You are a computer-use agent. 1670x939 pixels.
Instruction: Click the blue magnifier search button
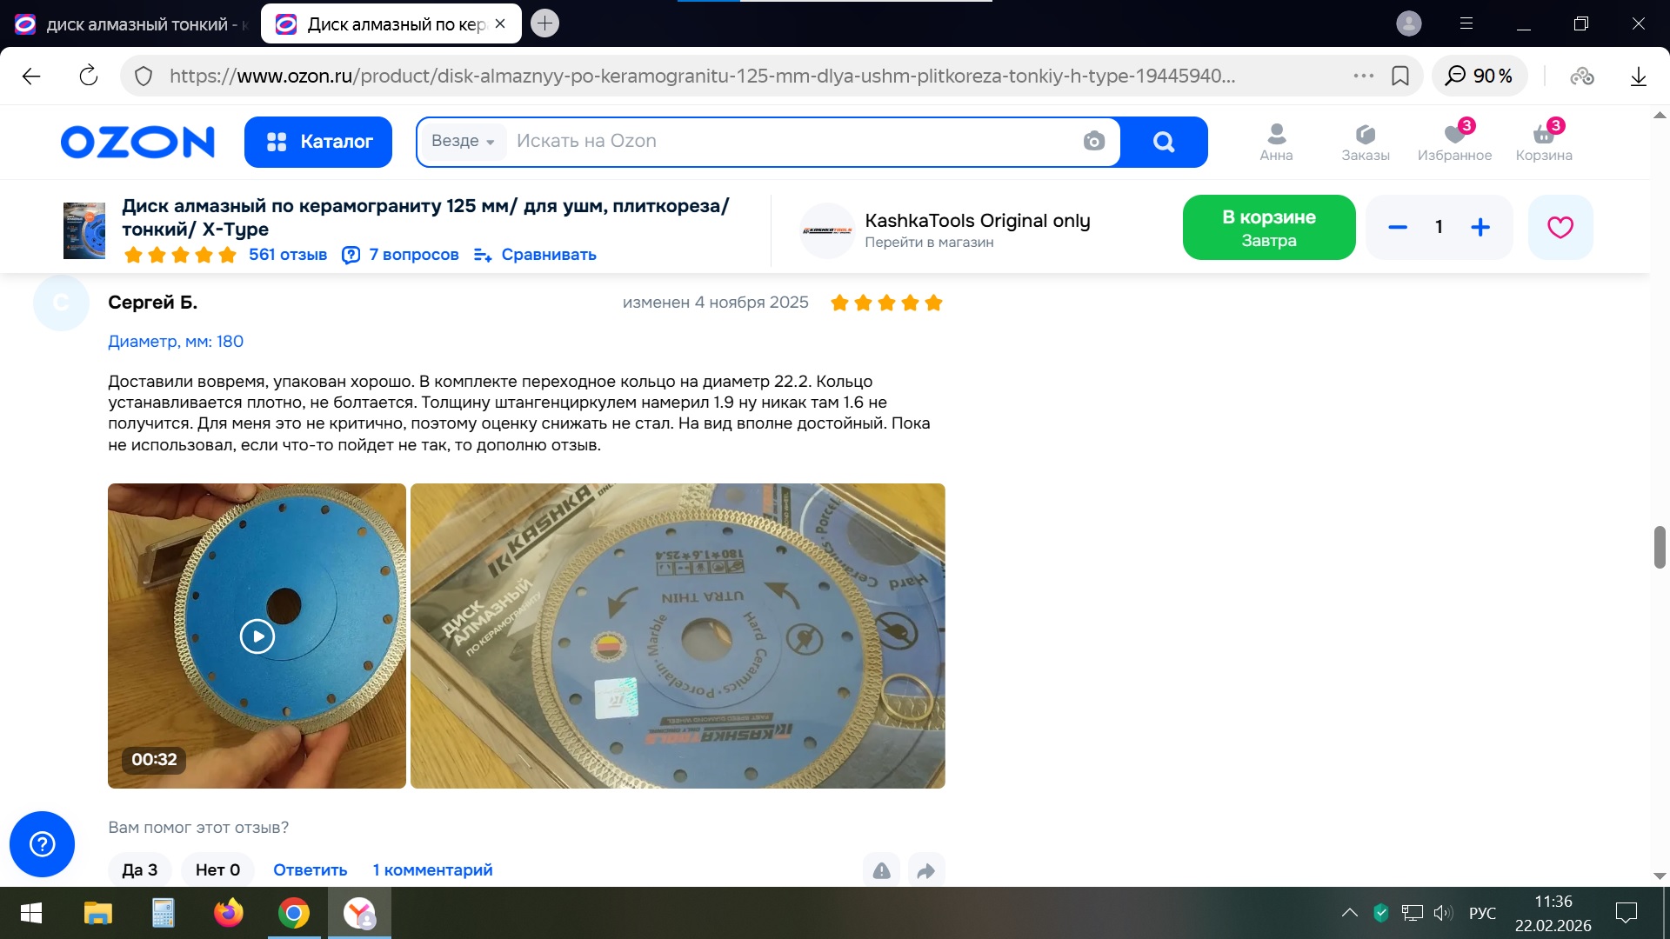[x=1163, y=142]
